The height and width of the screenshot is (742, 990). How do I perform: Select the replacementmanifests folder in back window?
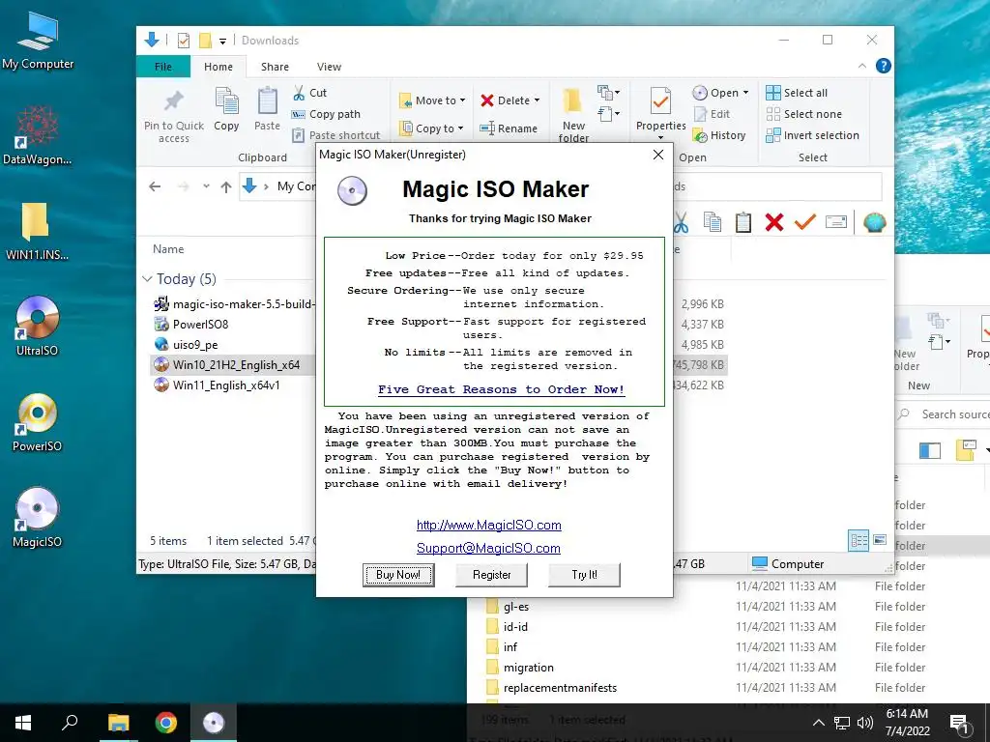click(560, 688)
